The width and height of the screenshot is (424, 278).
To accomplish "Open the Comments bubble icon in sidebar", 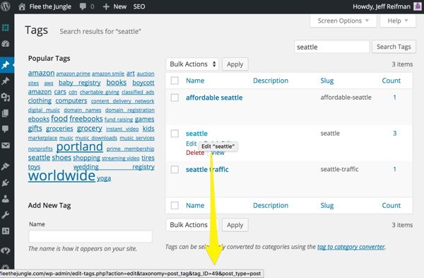I will tap(6, 129).
